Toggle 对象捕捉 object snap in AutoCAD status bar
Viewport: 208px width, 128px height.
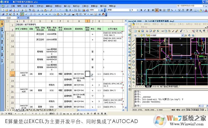(x=195, y=110)
